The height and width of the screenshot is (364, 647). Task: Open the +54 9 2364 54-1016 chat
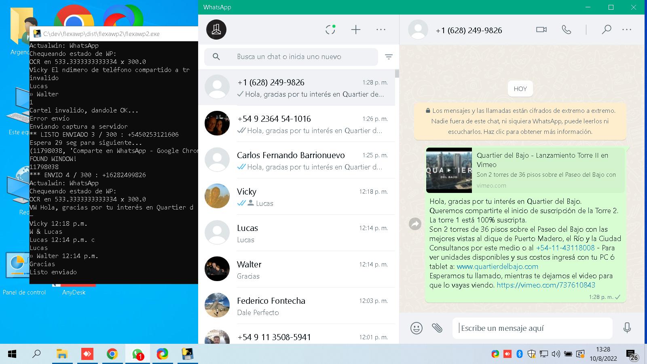click(296, 124)
